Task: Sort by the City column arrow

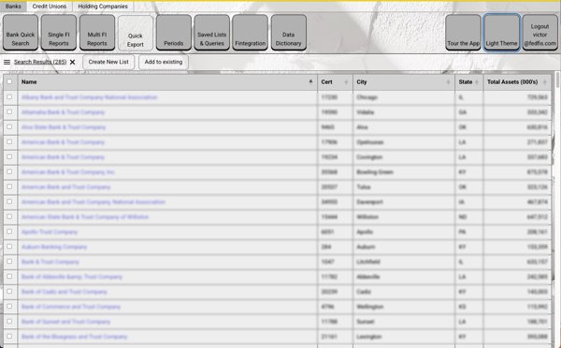Action: [x=448, y=82]
